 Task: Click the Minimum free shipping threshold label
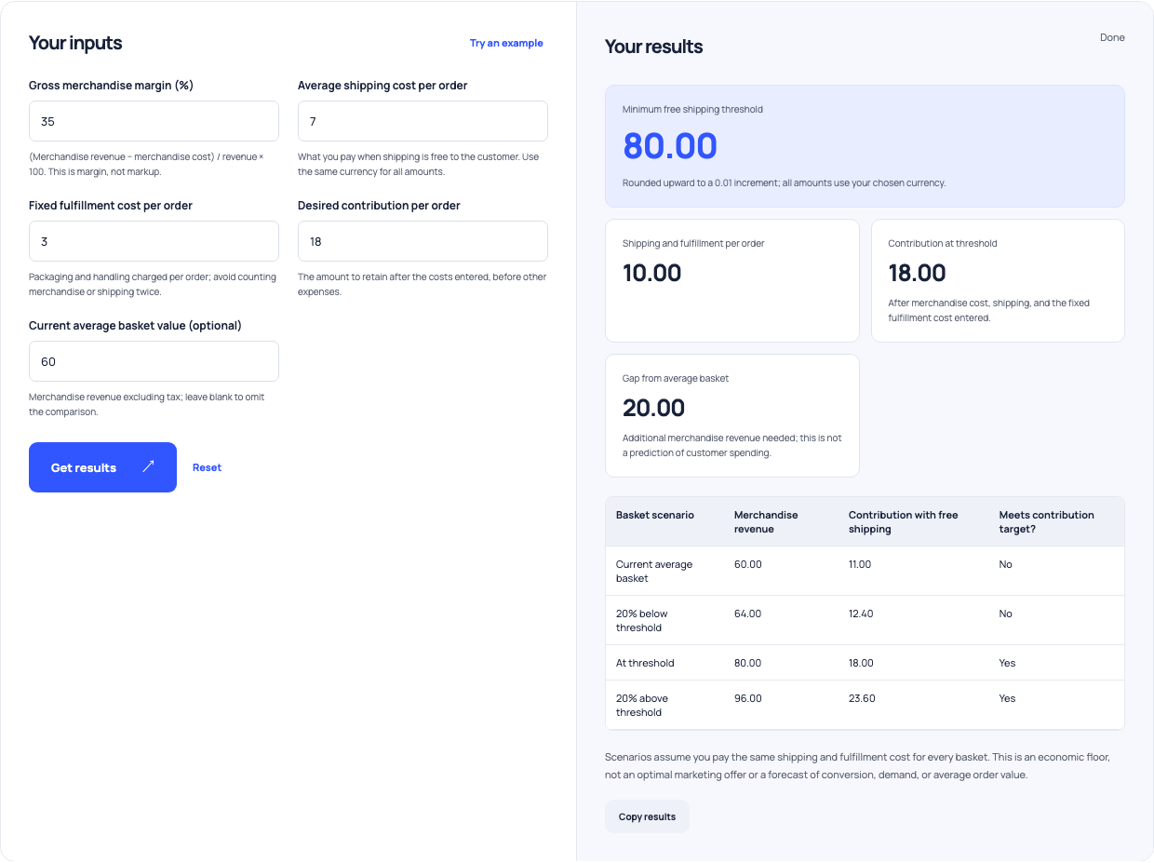(692, 109)
